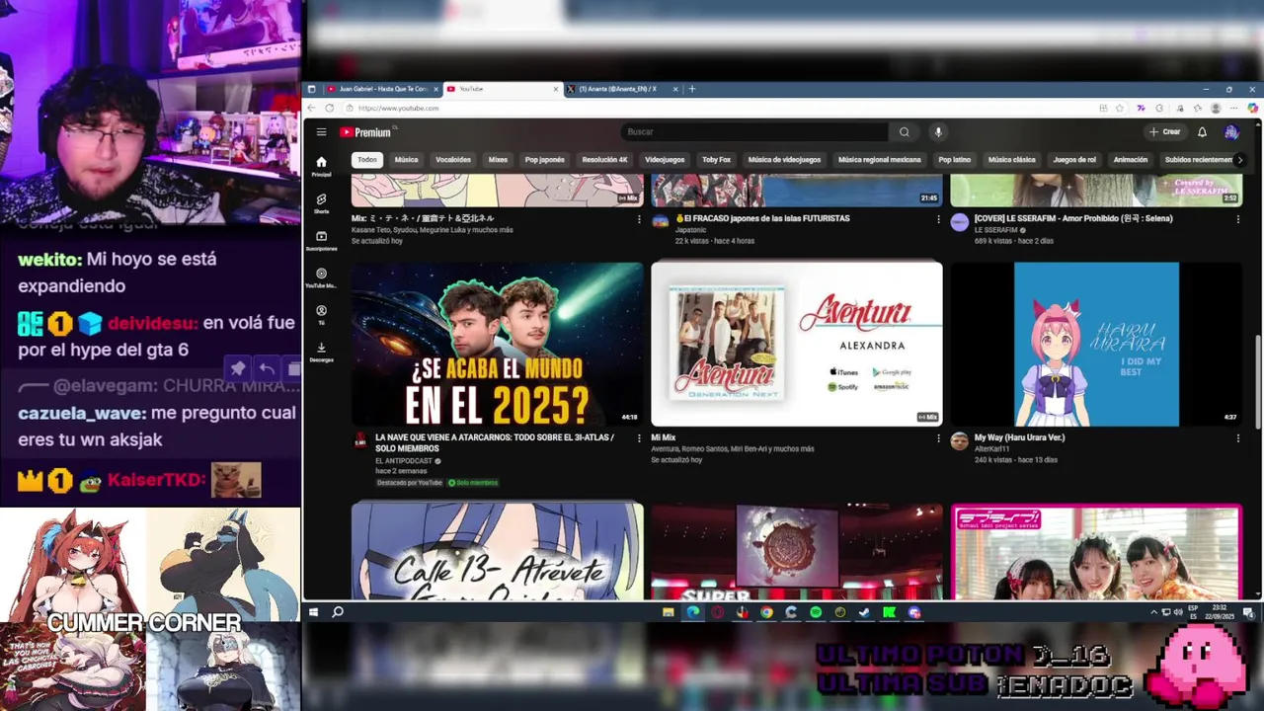Select the Música regional mexicana chip

point(879,159)
